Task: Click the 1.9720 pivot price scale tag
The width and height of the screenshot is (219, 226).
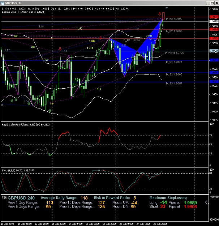Action: 214,51
